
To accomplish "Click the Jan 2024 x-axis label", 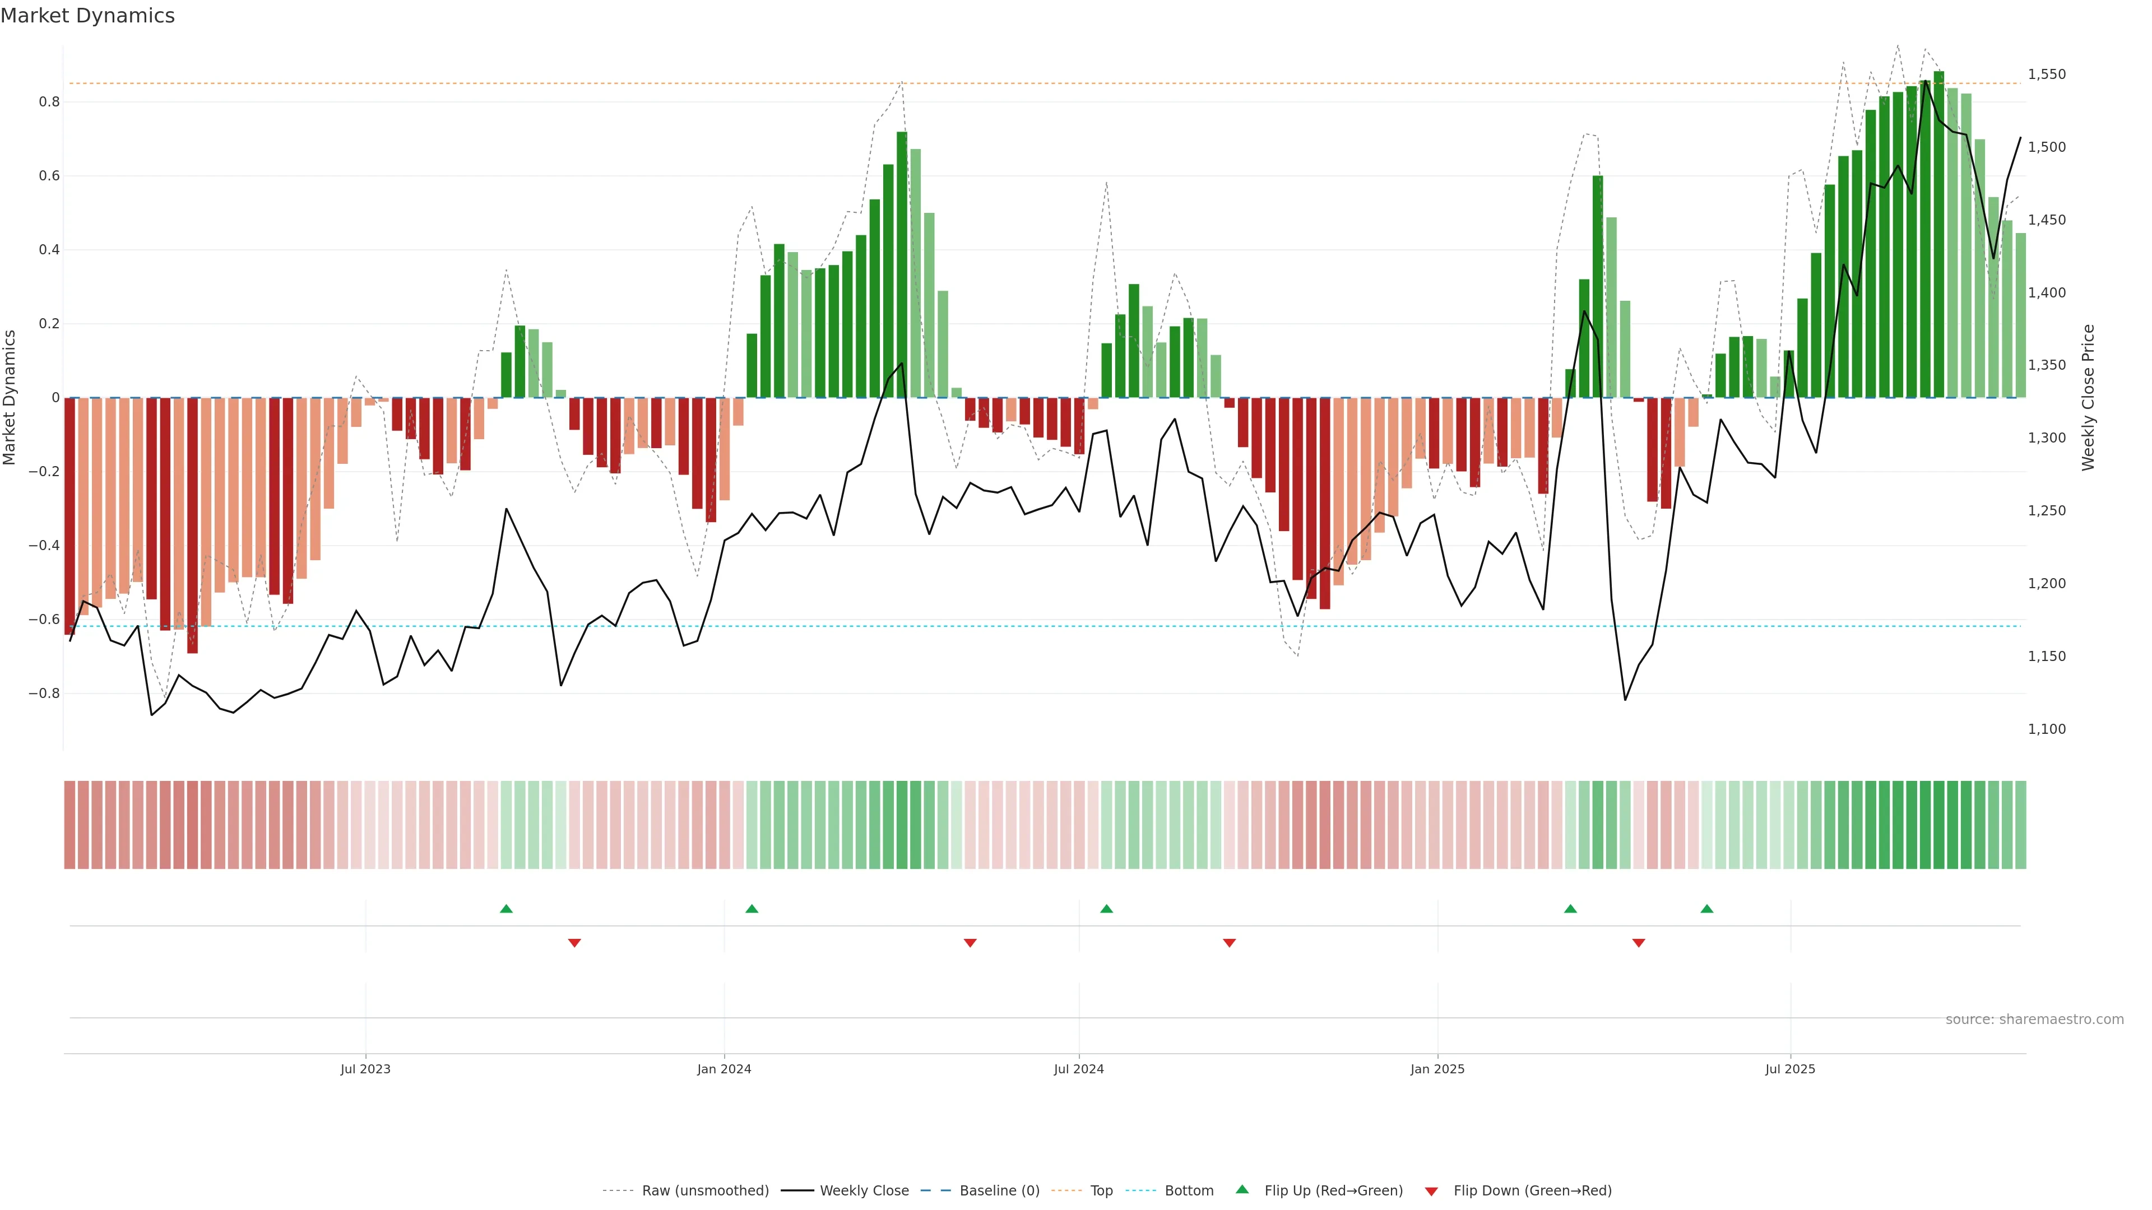I will click(724, 1069).
